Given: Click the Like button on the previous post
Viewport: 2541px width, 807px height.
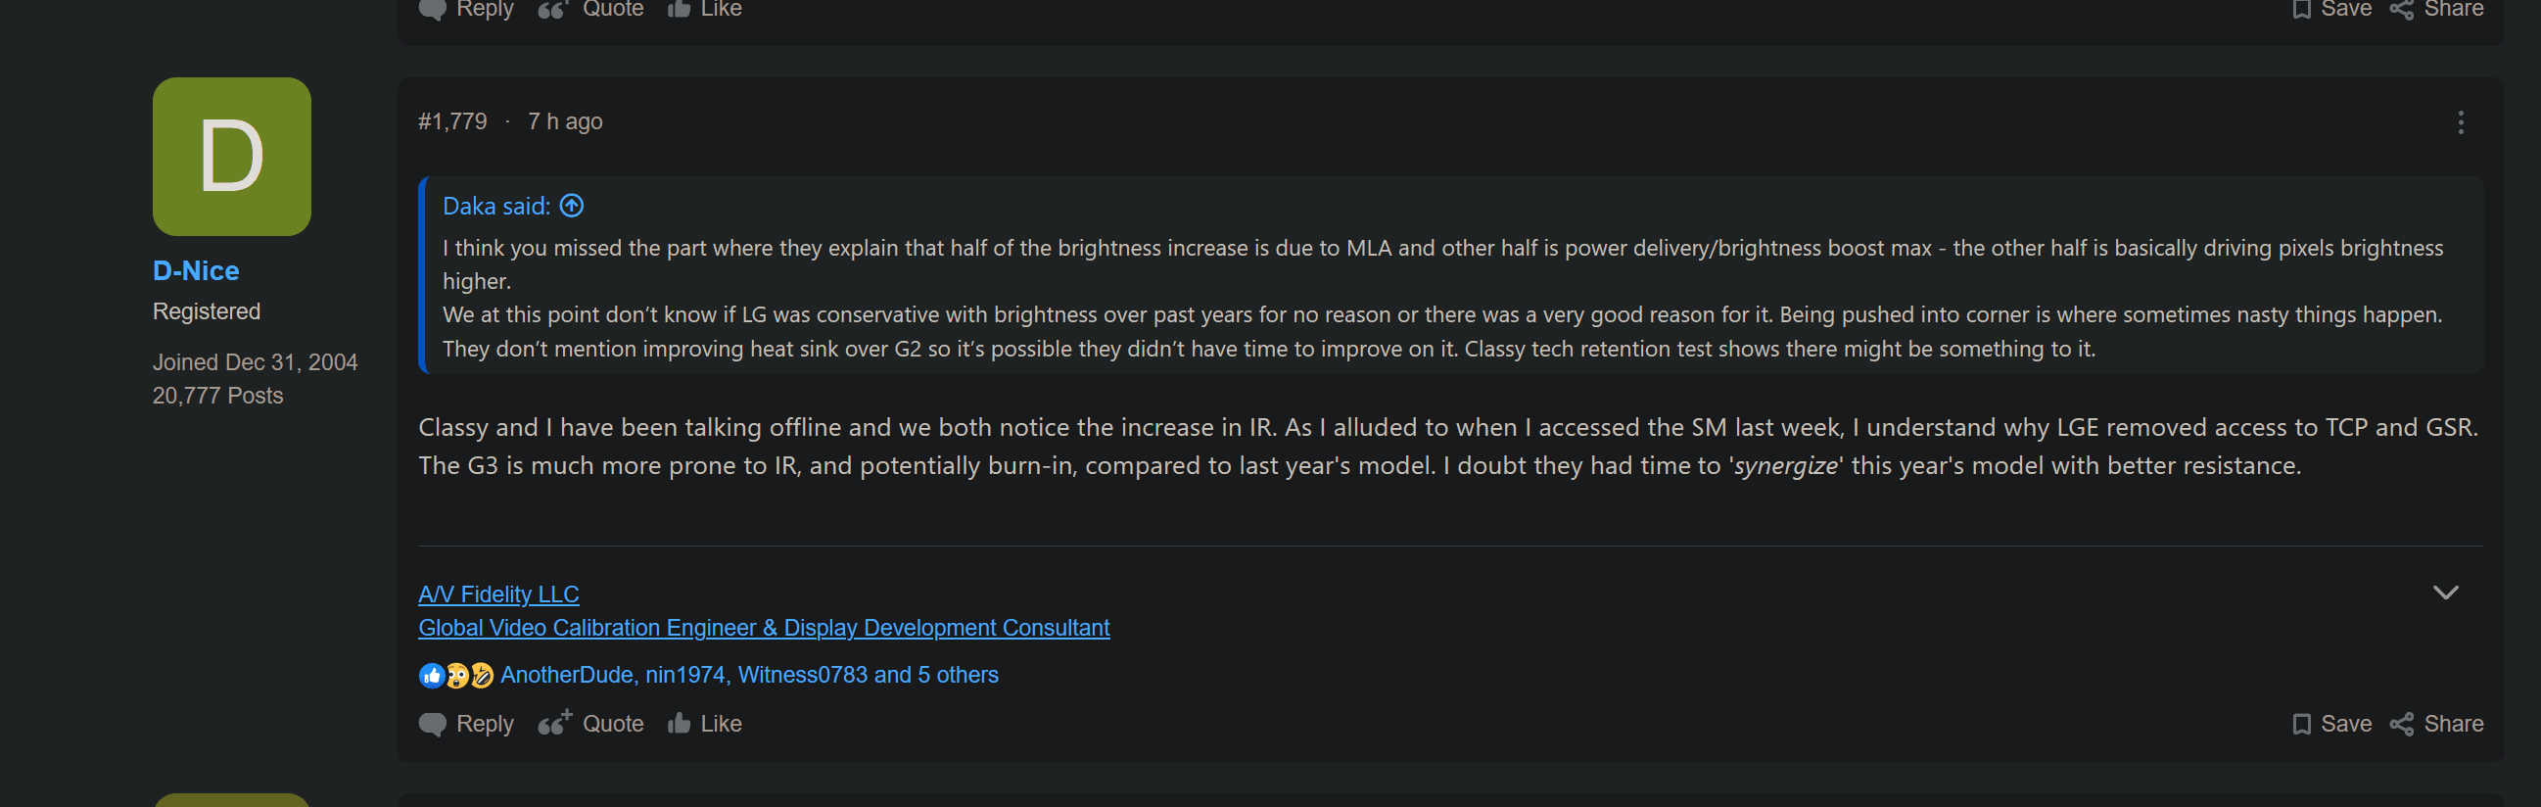Looking at the screenshot, I should tap(704, 9).
